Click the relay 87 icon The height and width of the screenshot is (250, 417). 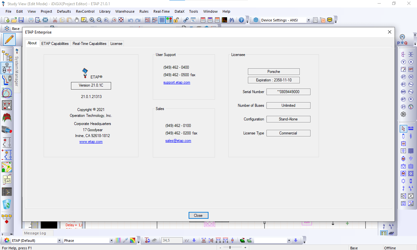tap(403, 99)
